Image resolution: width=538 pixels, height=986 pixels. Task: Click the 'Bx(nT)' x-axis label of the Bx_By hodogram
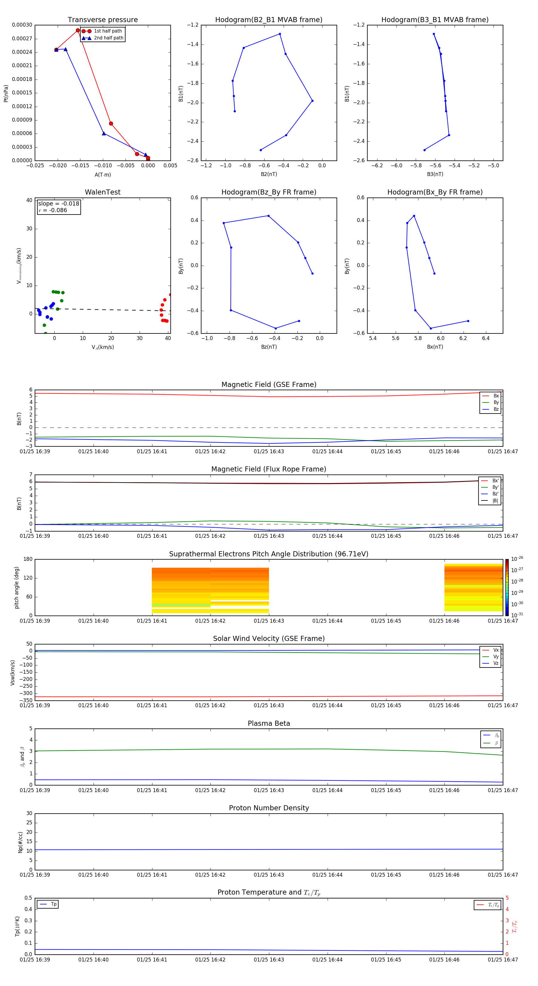[x=435, y=347]
